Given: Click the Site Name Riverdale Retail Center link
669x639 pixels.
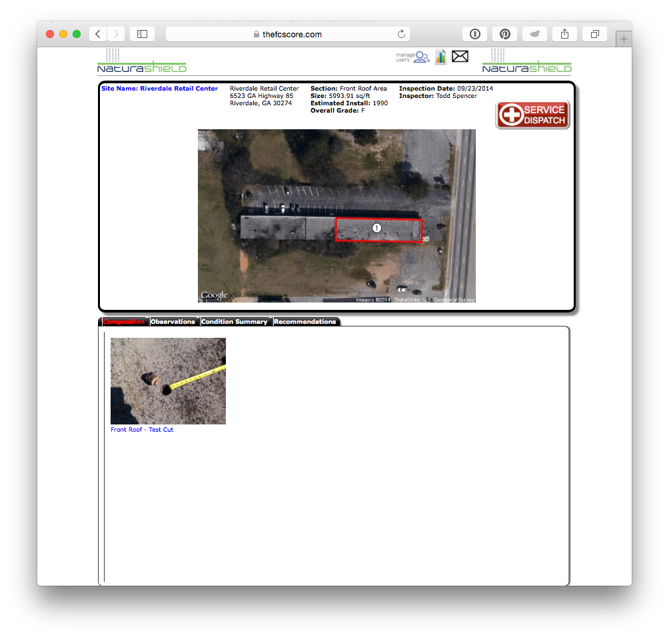Looking at the screenshot, I should 159,89.
